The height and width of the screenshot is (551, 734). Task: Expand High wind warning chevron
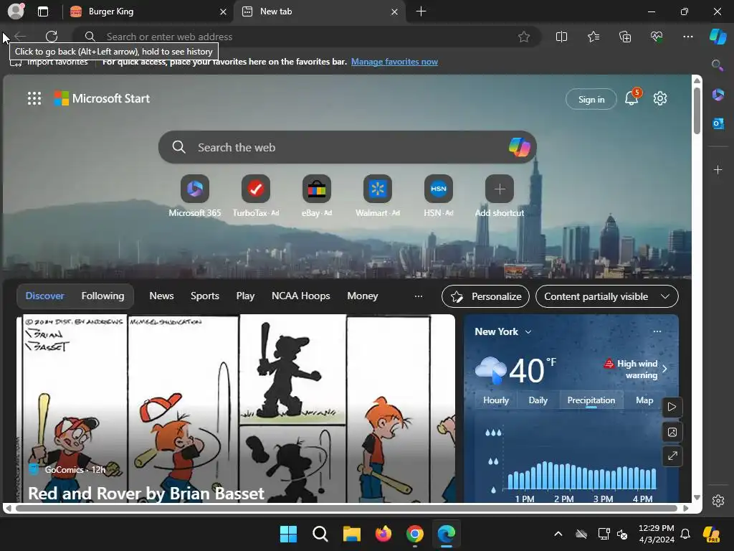click(664, 369)
